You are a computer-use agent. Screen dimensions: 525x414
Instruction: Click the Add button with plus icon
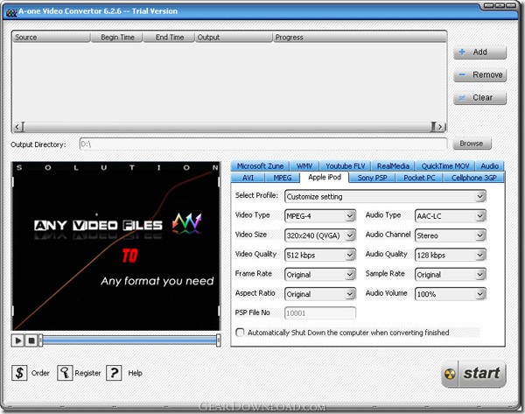pos(479,52)
